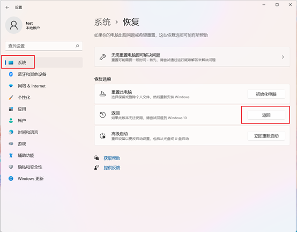Screen dimensions: 297x232
Task: Click the accounts person icon
Action: pyautogui.click(x=11, y=120)
